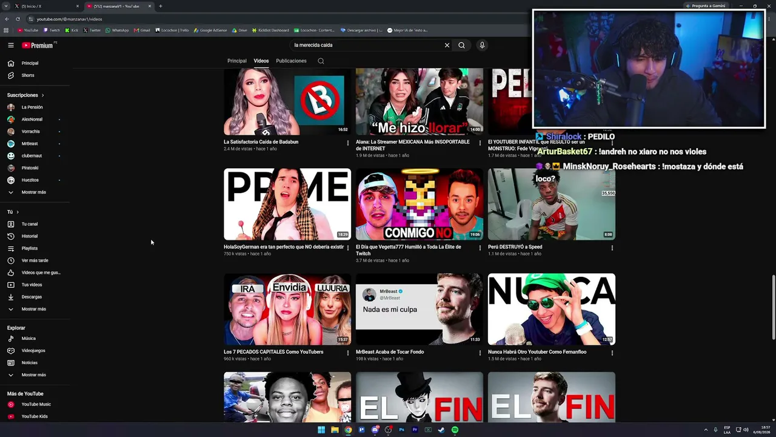
Task: Click Pregunta a Gemini button
Action: pyautogui.click(x=705, y=6)
